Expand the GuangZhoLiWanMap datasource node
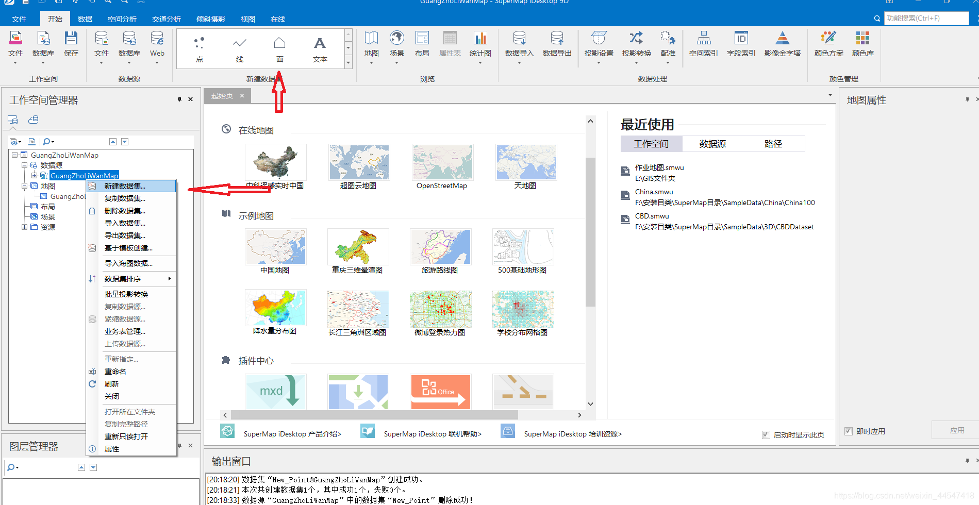The image size is (979, 505). pyautogui.click(x=34, y=175)
